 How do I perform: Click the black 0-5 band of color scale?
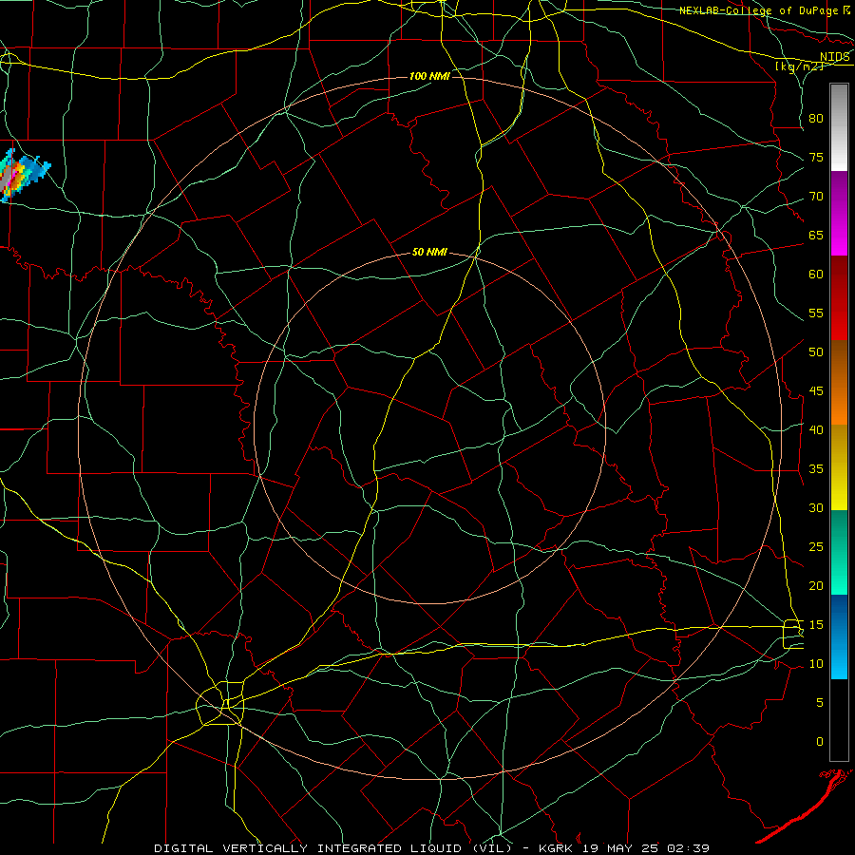tap(839, 720)
